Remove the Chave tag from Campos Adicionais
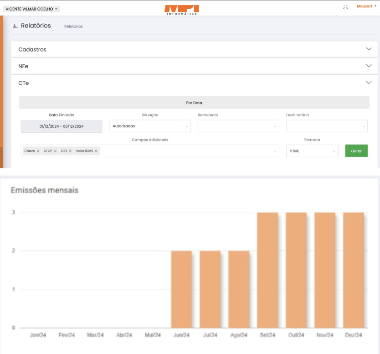 [38, 151]
